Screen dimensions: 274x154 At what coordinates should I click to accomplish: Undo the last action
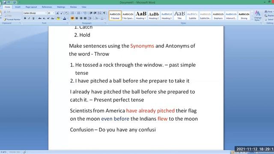tap(9, 2)
